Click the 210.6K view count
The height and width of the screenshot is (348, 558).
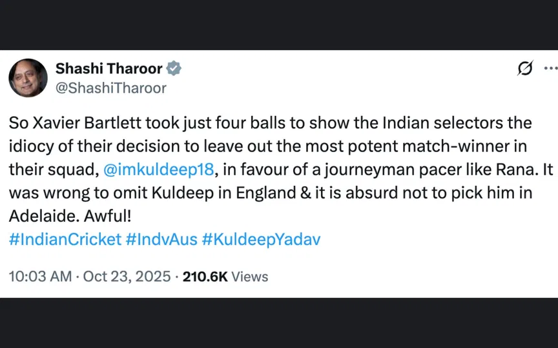205,276
